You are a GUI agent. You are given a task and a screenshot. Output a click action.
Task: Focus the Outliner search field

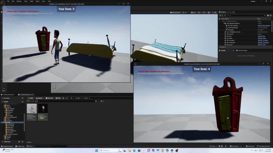coord(245,15)
